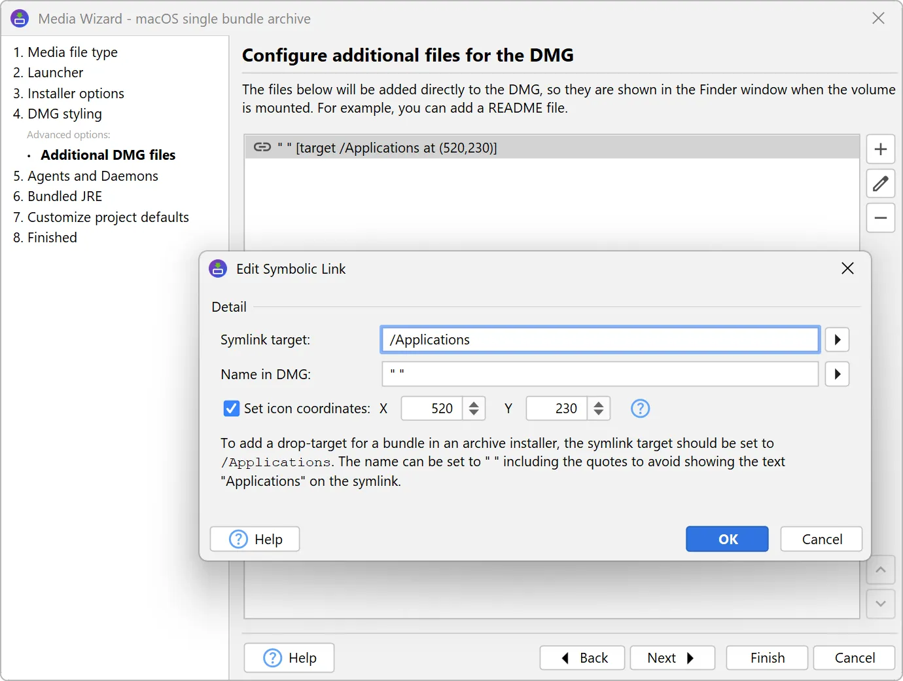Click the Symlink target text field

(599, 340)
